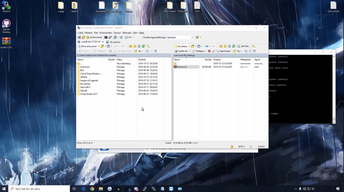
Task: Click compare directories icon left of Synkronisera
Action: coord(84,37)
